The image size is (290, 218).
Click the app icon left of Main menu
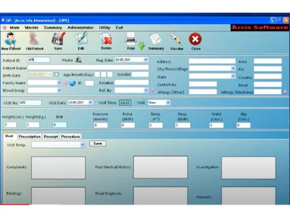(5, 27)
